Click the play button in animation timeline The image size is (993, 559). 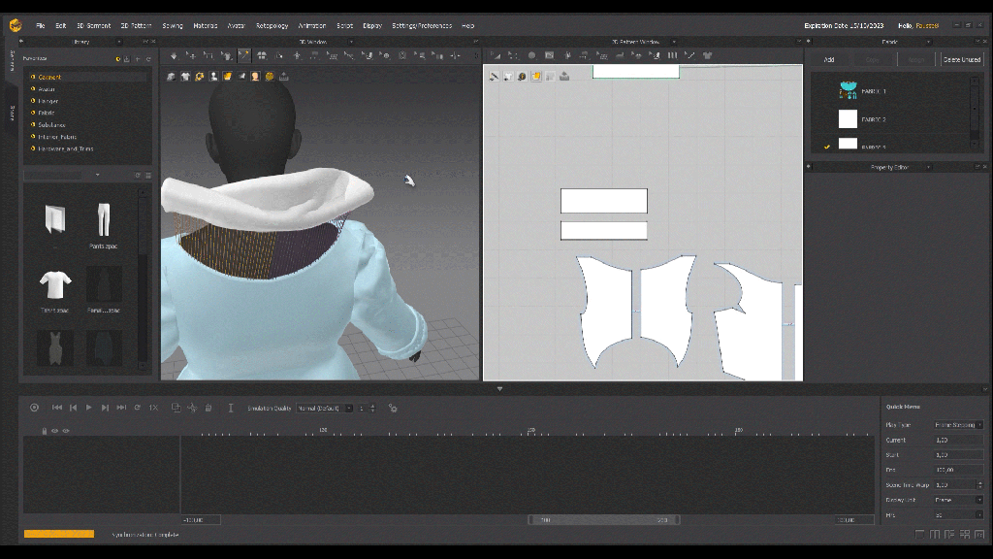point(88,408)
